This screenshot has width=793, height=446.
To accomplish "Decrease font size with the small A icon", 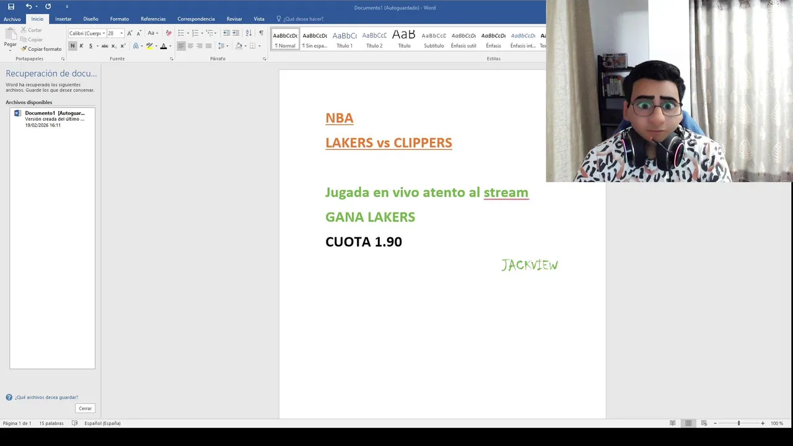I will coord(139,33).
